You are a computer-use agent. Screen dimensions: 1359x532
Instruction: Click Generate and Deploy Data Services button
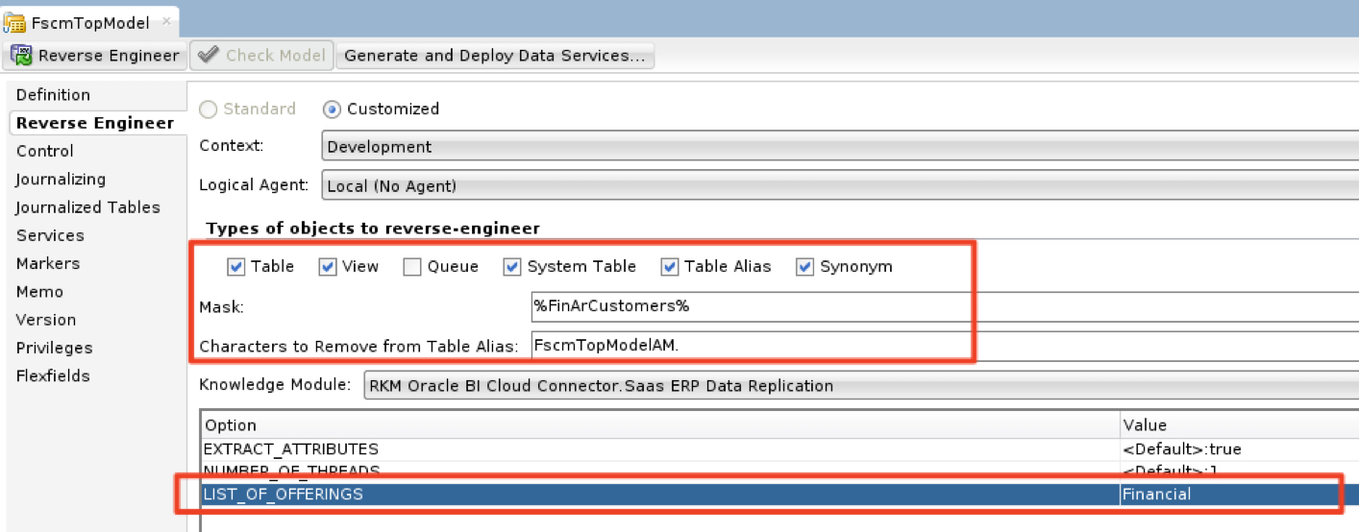pos(494,56)
